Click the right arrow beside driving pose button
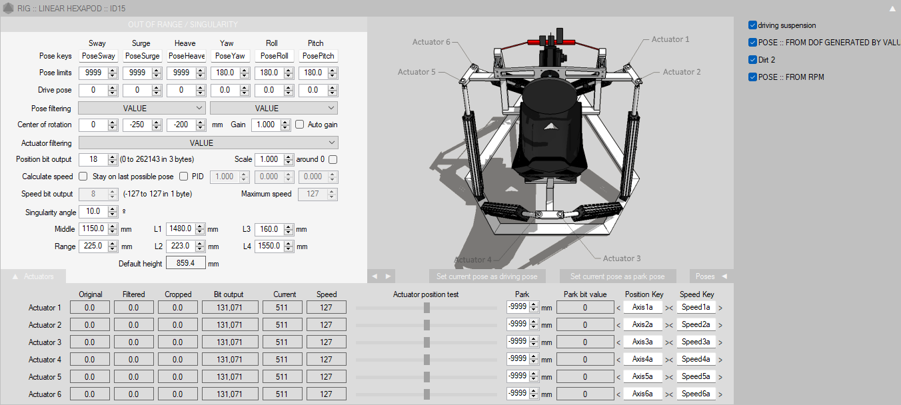 tap(388, 276)
